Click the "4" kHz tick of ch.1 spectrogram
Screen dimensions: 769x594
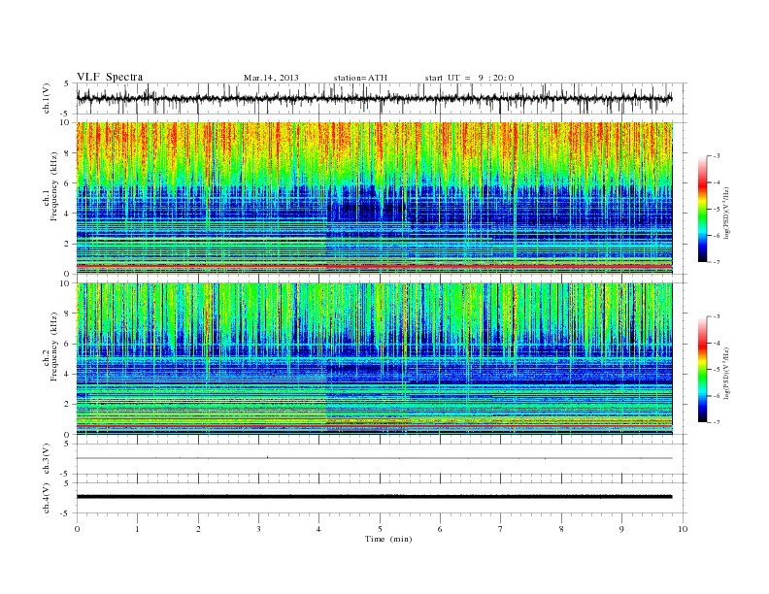point(67,214)
